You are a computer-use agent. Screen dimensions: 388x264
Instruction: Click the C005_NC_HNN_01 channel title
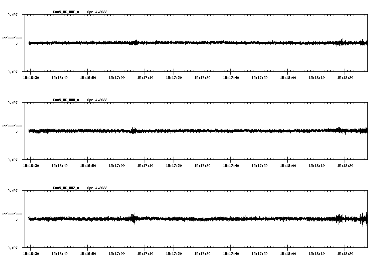coord(67,100)
